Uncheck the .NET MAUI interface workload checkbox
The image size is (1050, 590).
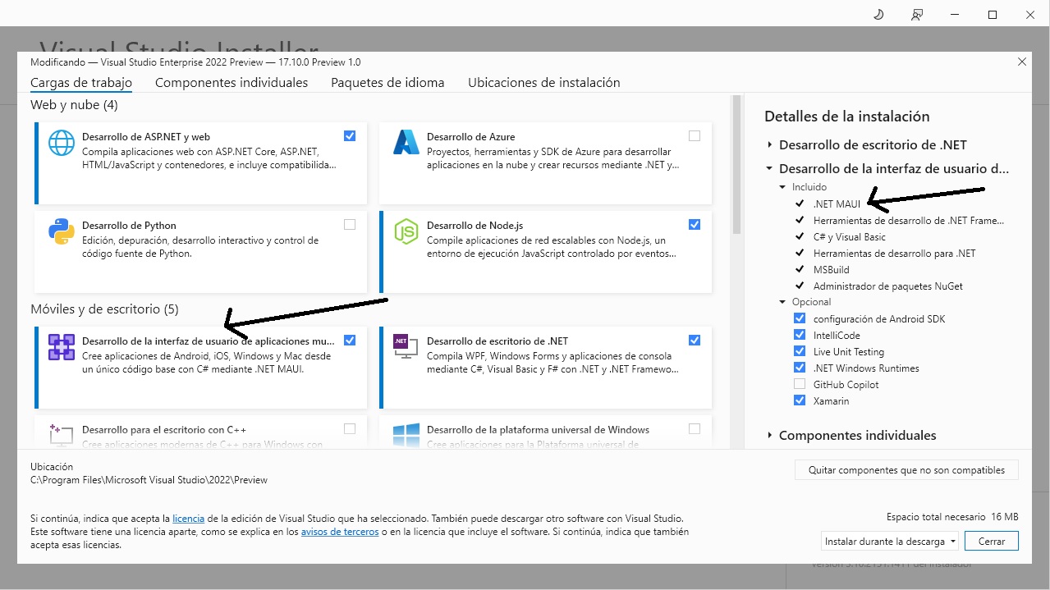tap(350, 341)
